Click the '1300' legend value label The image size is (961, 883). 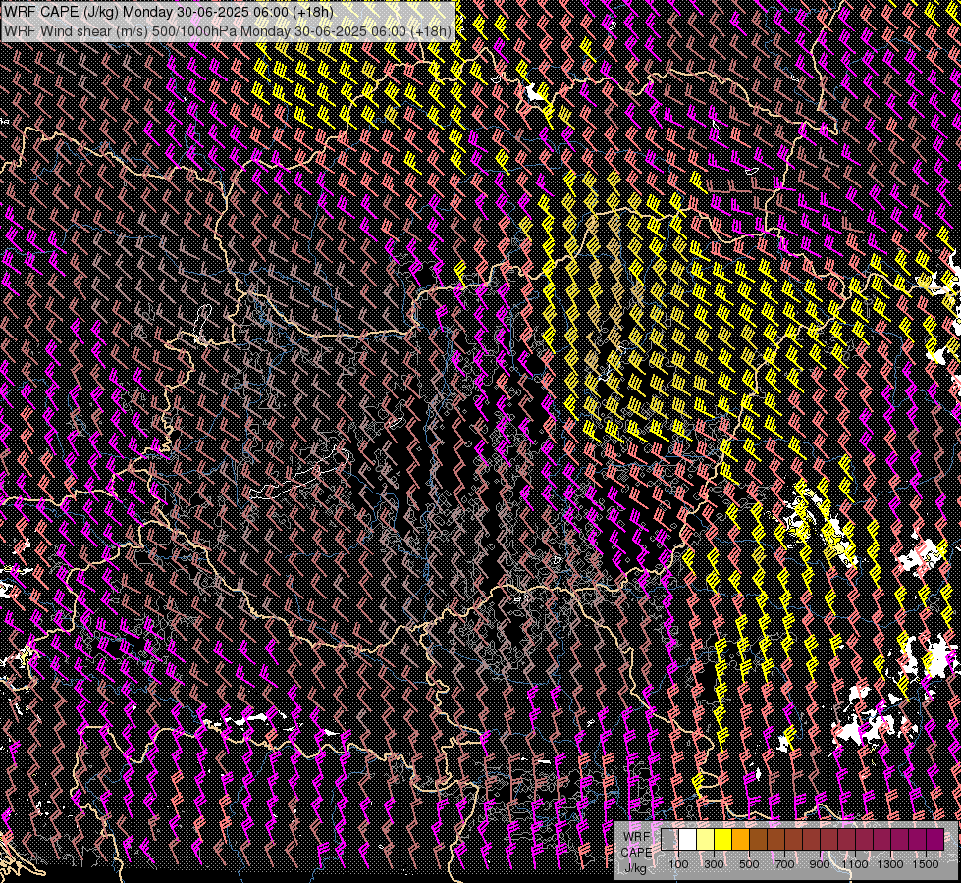coord(890,864)
